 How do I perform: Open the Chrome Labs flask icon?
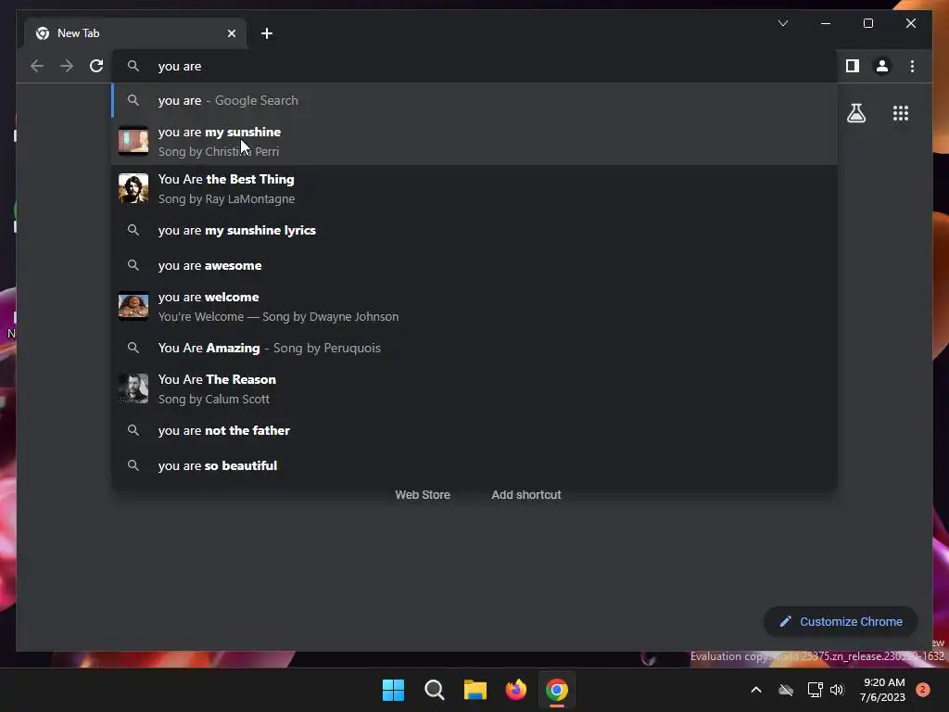click(856, 113)
